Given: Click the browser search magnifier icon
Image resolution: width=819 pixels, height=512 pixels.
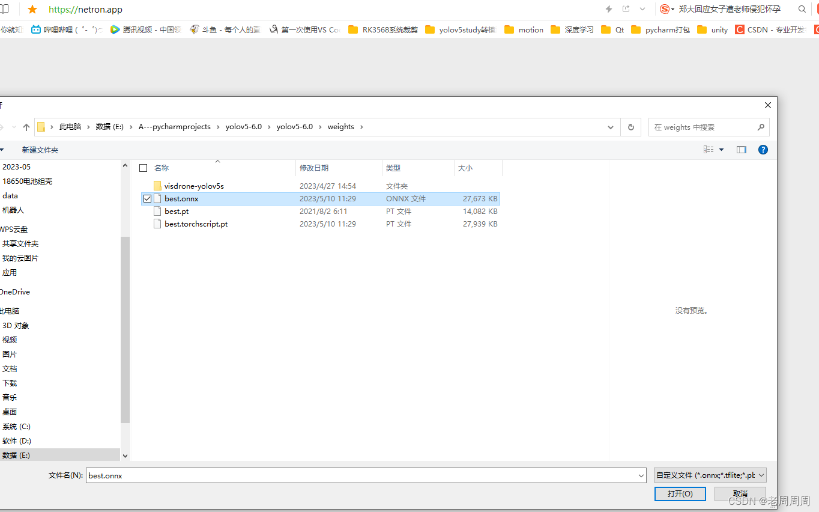Looking at the screenshot, I should pos(802,9).
